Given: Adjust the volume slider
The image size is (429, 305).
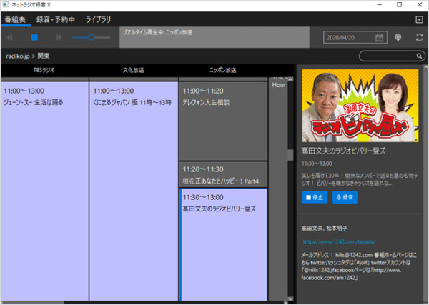Looking at the screenshot, I should (89, 36).
